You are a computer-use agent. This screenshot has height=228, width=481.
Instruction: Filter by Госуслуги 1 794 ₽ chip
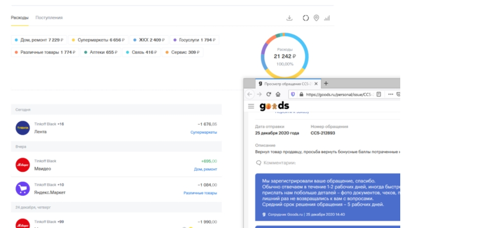(x=195, y=40)
